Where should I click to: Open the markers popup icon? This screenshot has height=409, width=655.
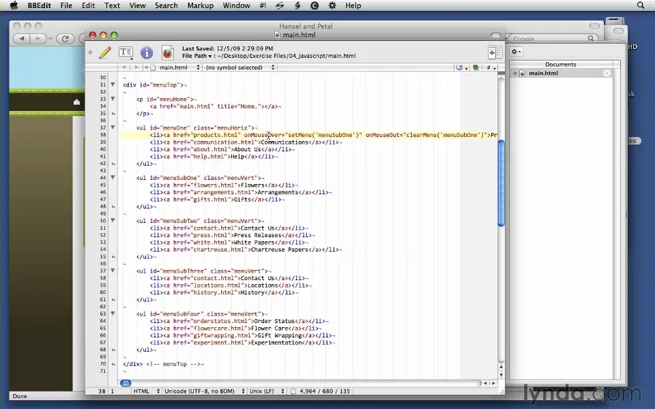click(461, 67)
